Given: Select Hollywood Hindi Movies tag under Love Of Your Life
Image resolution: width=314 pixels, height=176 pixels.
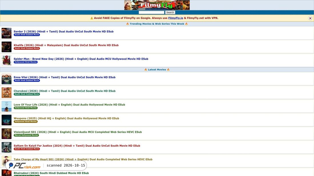Looking at the screenshot, I should [x=26, y=108].
